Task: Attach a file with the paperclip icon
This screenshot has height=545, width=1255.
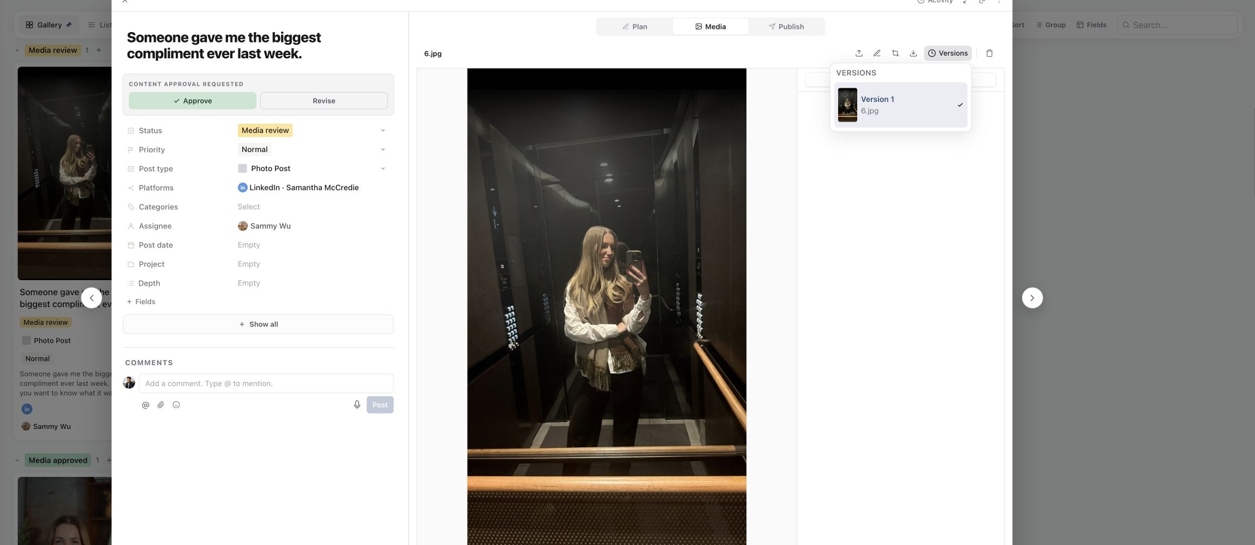Action: click(161, 405)
